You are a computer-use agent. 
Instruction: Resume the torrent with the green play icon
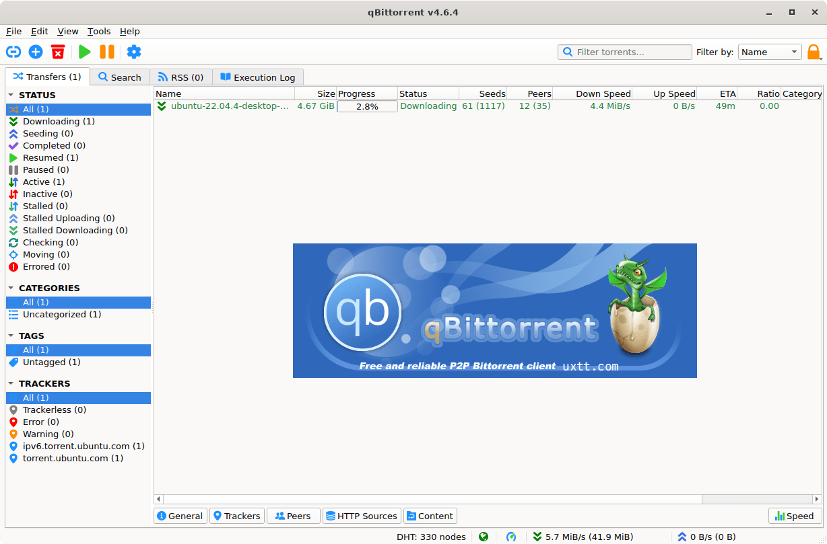pos(84,52)
